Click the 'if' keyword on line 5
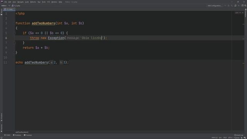247x139 pixels. pos(25,33)
